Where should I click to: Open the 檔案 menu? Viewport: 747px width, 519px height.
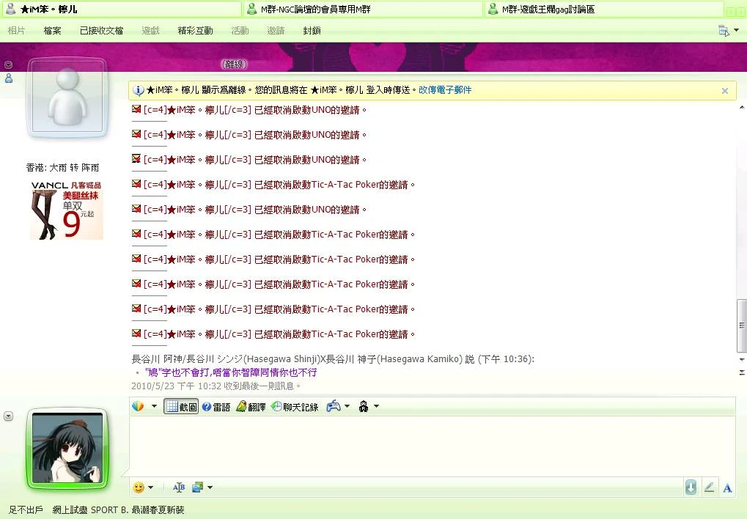click(x=52, y=31)
